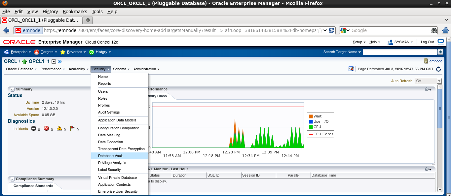Collapse the Compliance Summary section
The image size is (451, 196).
tap(12, 179)
